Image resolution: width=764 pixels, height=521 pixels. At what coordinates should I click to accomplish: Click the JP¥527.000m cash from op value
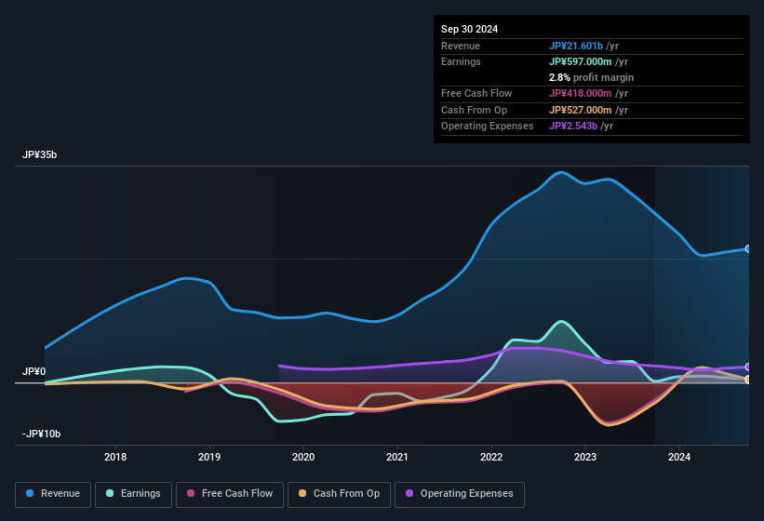click(x=581, y=110)
